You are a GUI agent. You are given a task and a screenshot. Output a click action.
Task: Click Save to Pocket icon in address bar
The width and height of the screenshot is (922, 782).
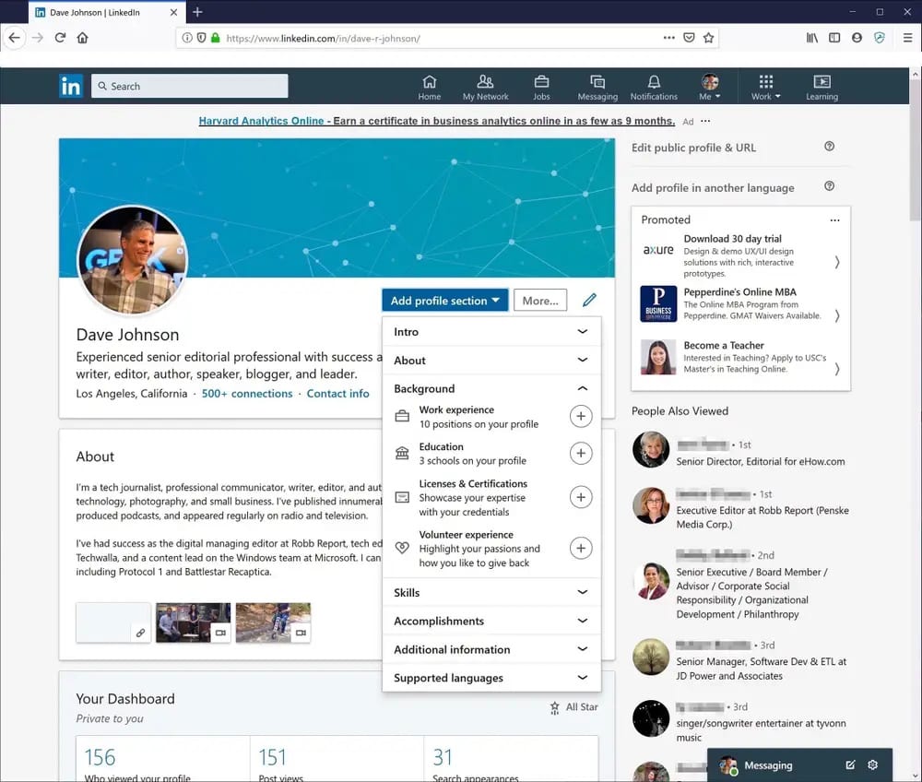689,38
